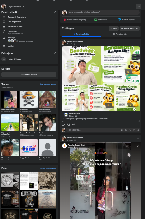
Task: Edit Pekerjaan section with pencil icon
Action: point(55,53)
